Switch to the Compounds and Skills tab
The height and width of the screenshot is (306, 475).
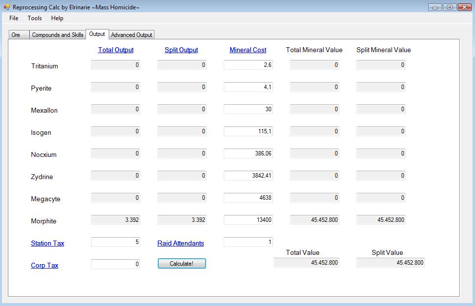click(58, 35)
